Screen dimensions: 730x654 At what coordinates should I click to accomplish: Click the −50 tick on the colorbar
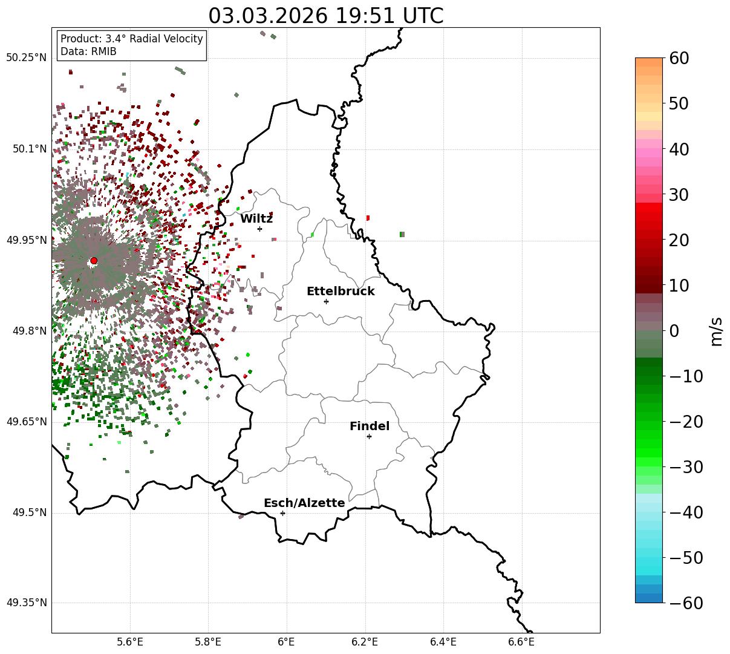686,558
